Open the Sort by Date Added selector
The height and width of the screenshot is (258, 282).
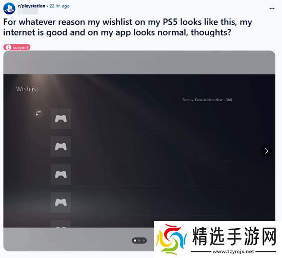point(207,100)
